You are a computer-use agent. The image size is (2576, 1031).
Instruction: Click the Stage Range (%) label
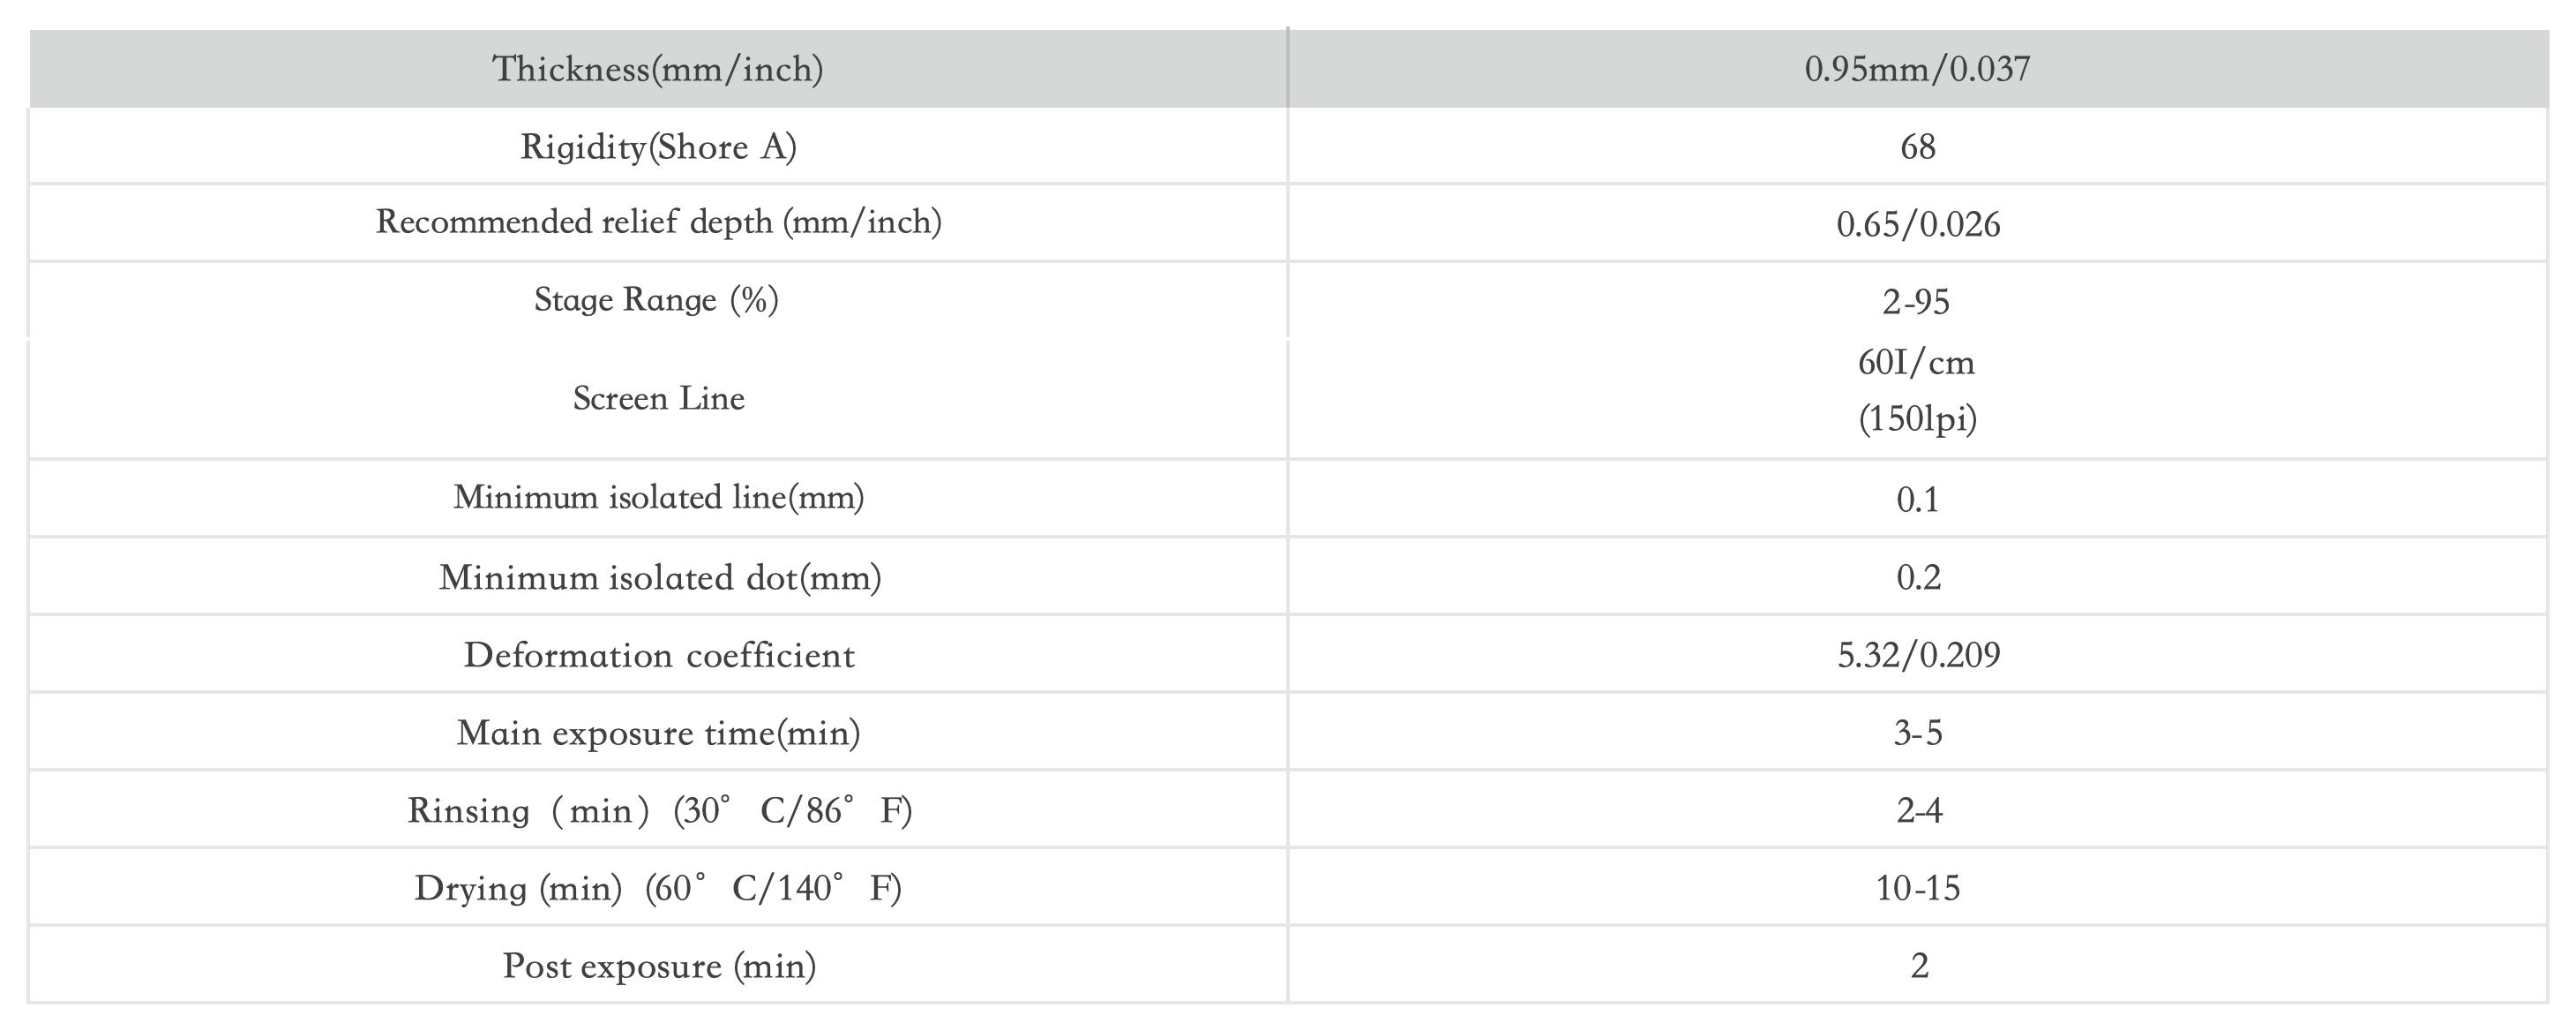(656, 300)
